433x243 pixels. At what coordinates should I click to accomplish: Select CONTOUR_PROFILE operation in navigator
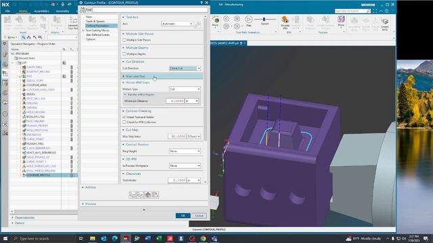coord(38,175)
